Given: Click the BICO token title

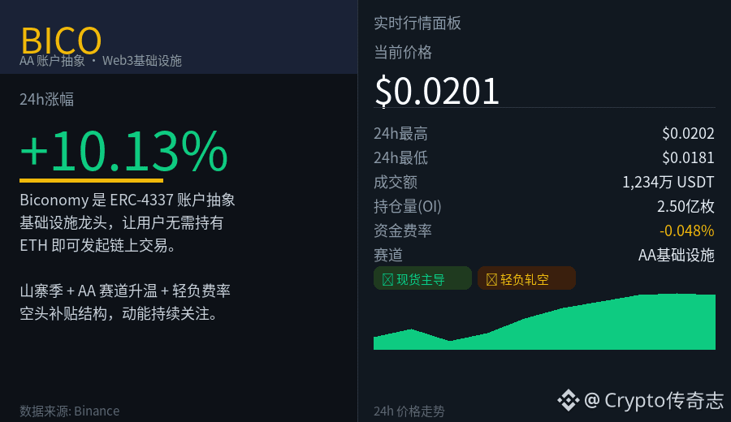Looking at the screenshot, I should pos(61,41).
